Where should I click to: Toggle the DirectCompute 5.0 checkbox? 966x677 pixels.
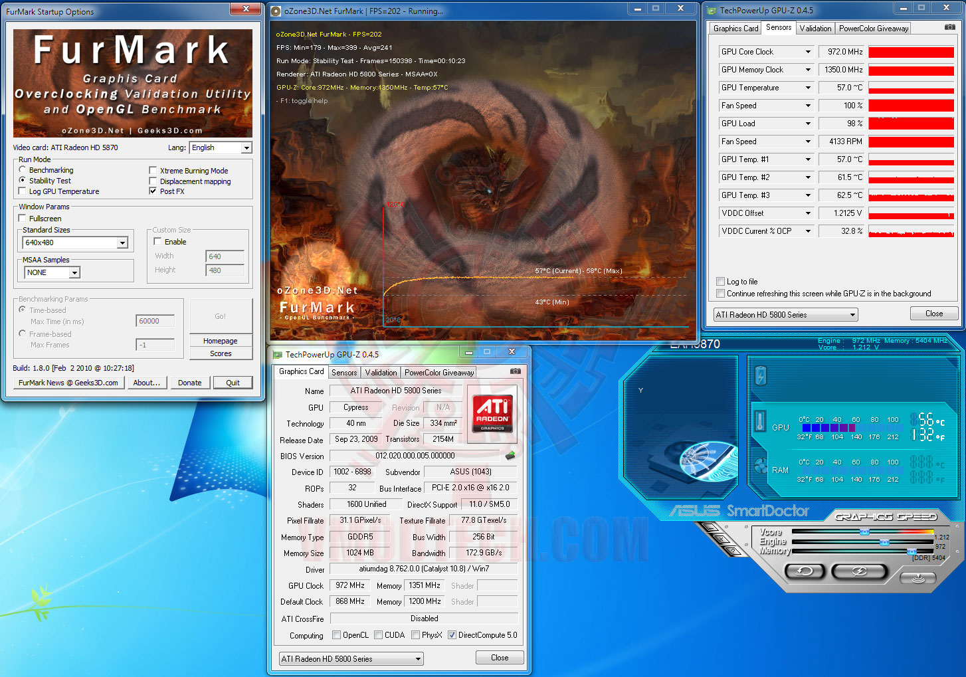(452, 635)
